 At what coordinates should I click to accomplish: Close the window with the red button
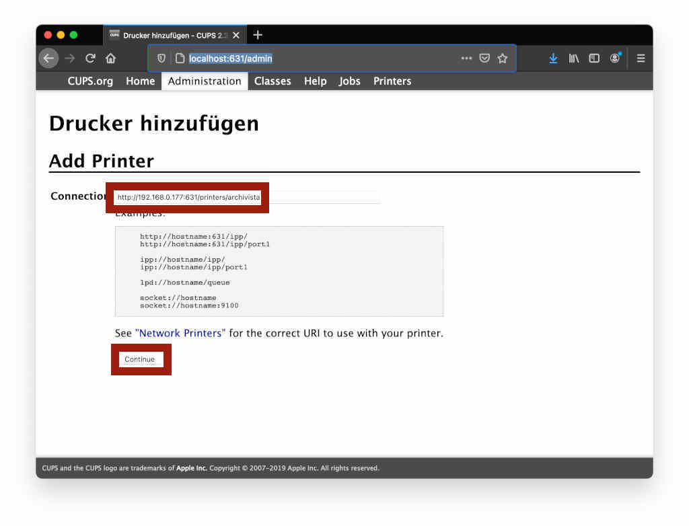point(48,35)
